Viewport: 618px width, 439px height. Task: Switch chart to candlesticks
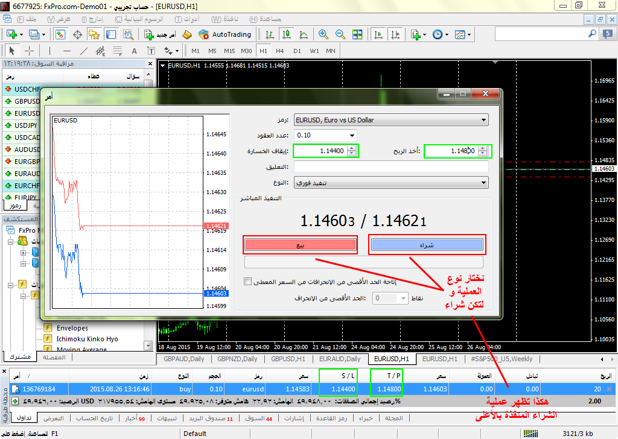287,34
